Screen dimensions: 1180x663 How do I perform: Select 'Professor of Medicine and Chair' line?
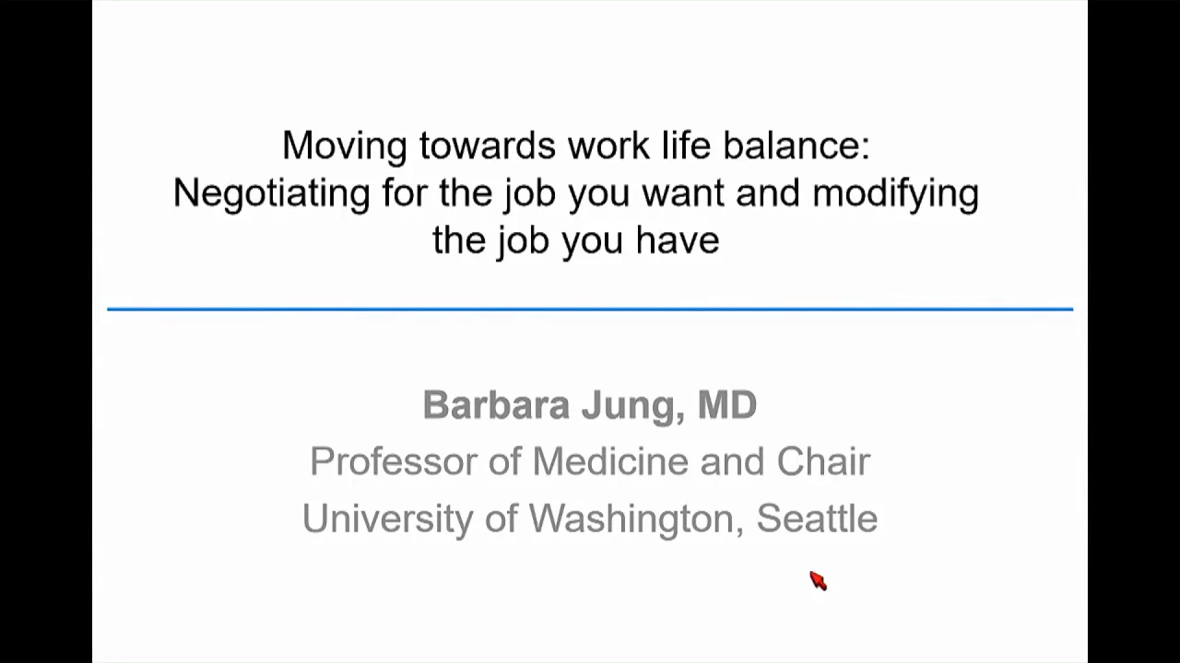590,461
